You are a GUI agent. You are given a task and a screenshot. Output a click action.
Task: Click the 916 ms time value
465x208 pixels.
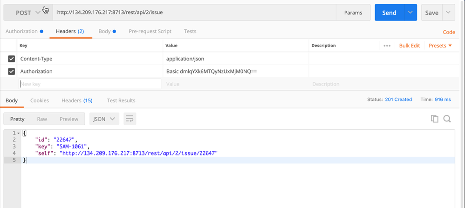(x=443, y=100)
